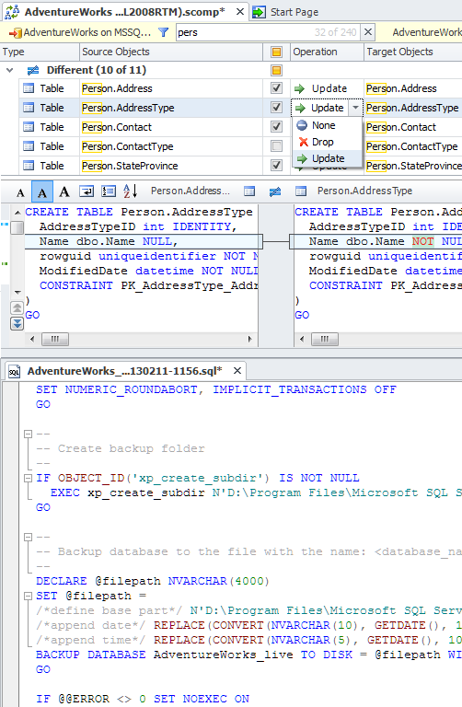Jump to next difference arrow button
462x707 pixels.
tap(17, 323)
